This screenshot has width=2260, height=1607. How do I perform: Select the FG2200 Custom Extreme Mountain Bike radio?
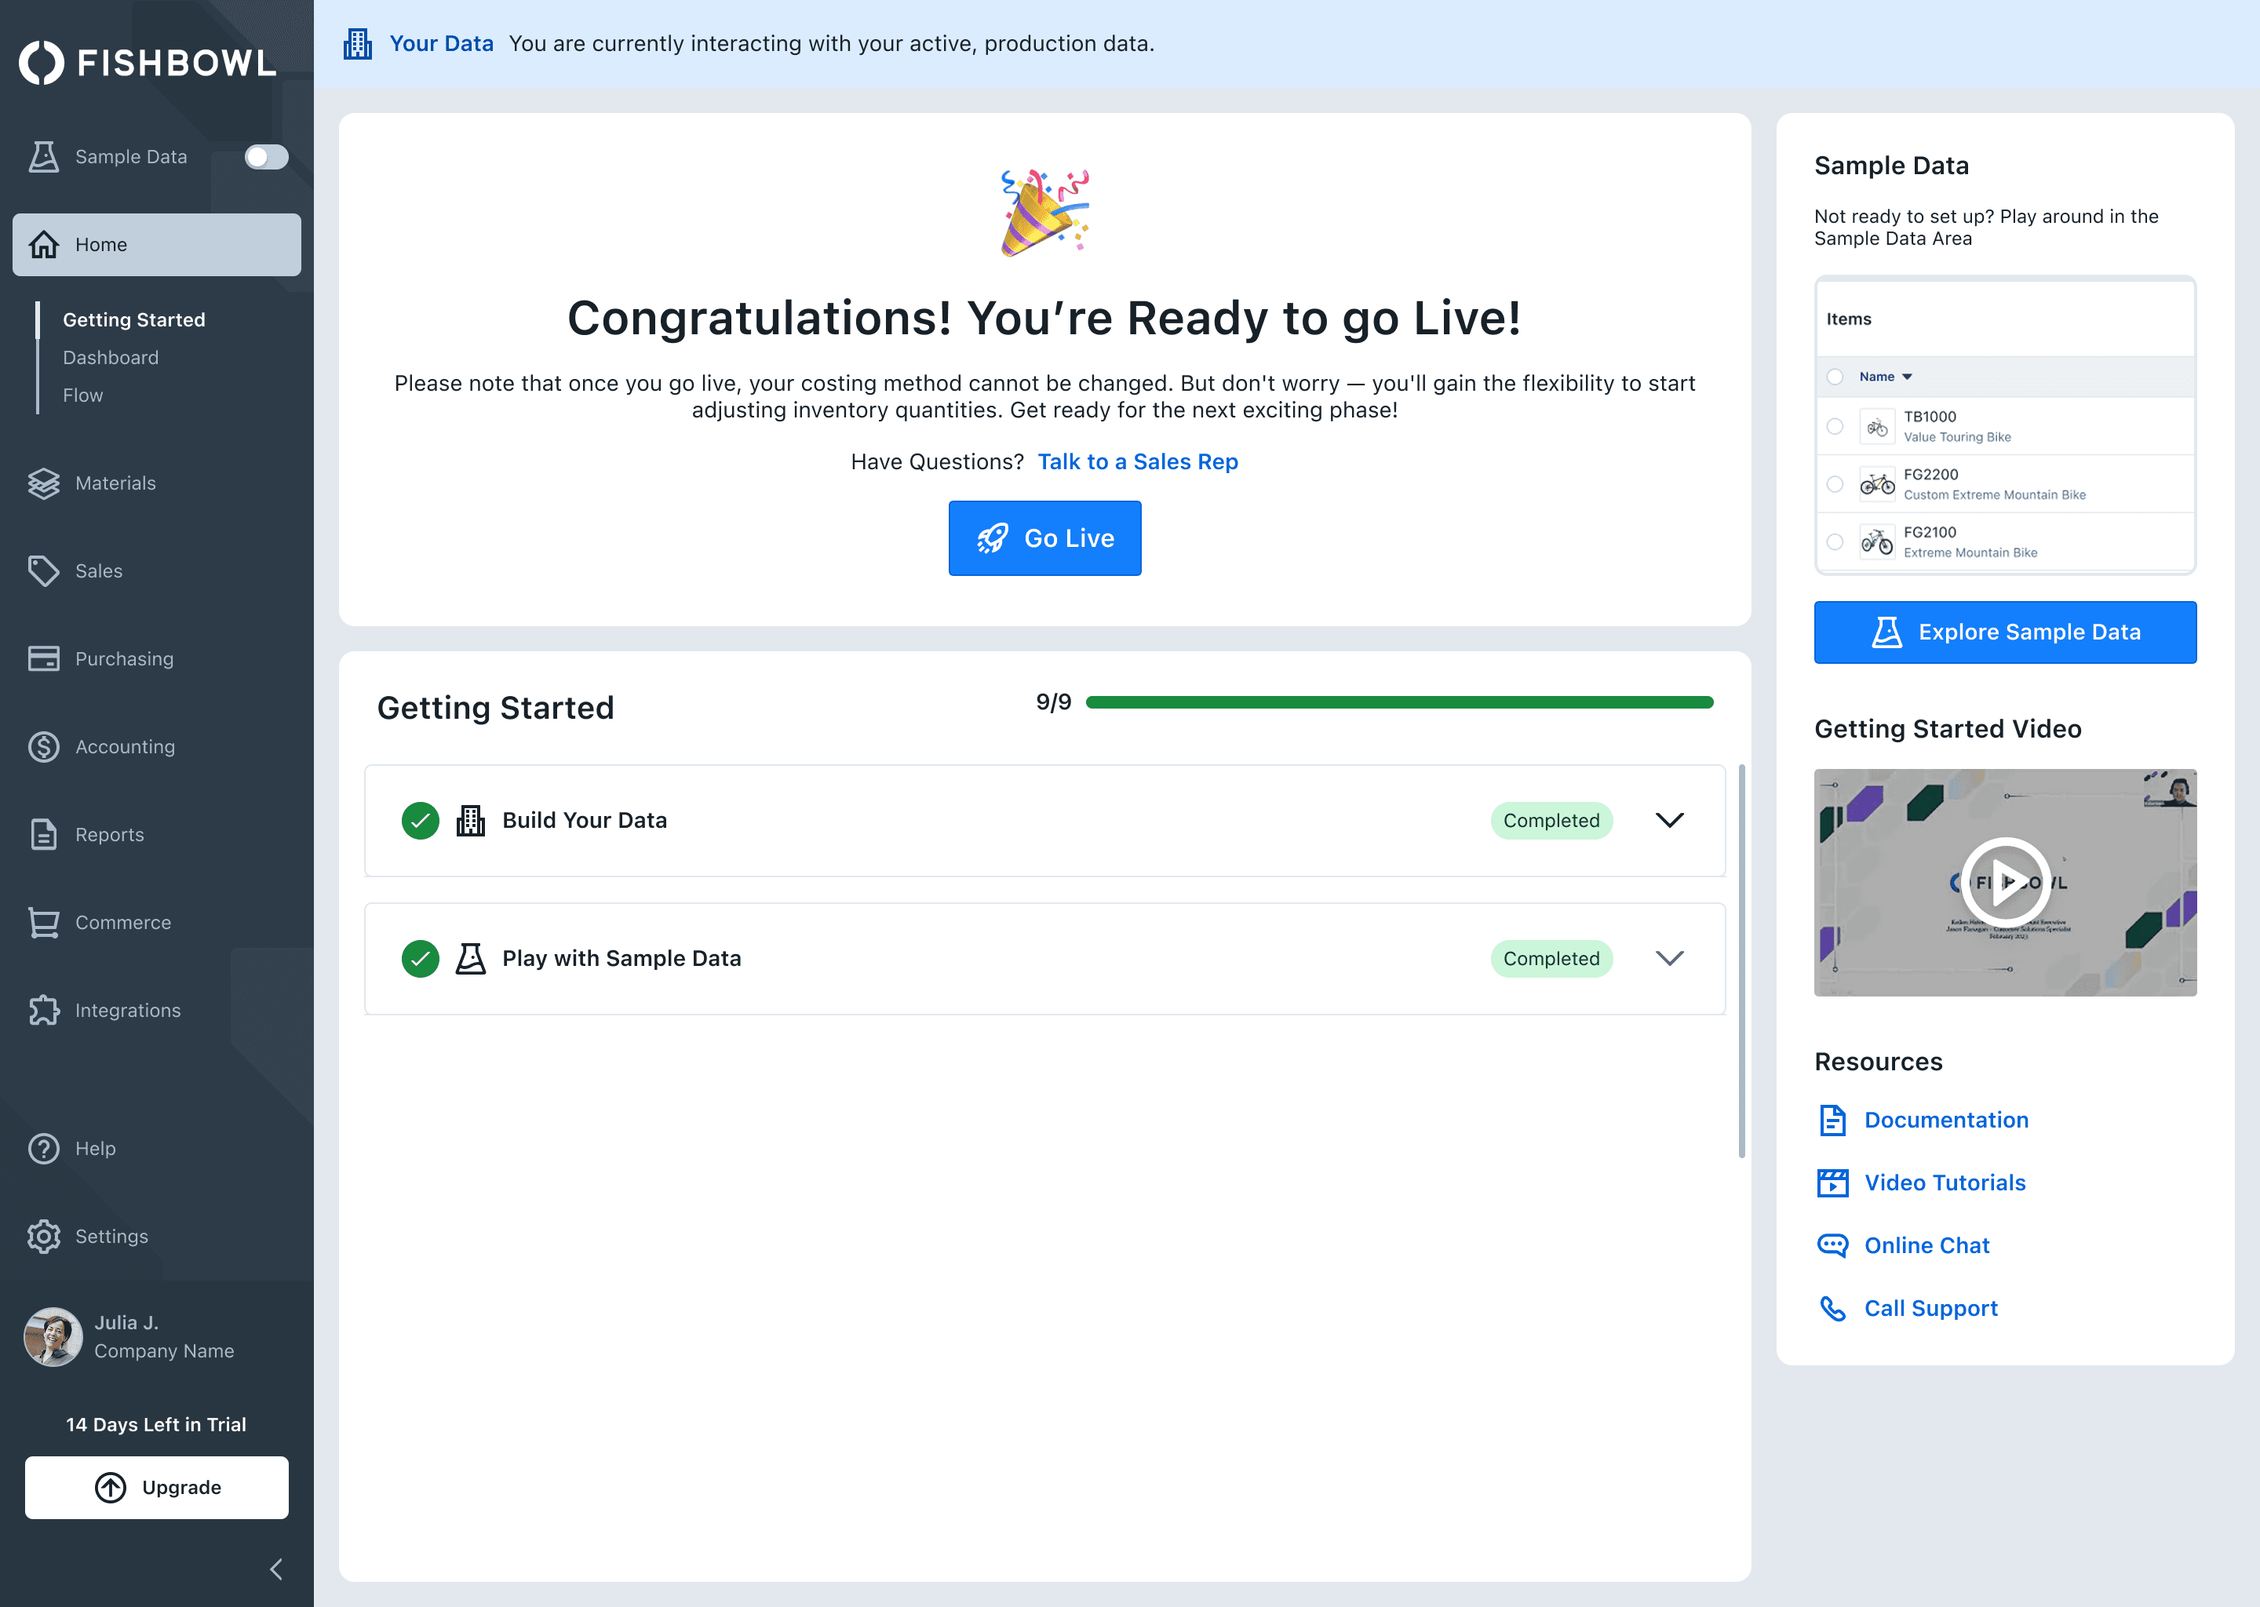tap(1835, 484)
